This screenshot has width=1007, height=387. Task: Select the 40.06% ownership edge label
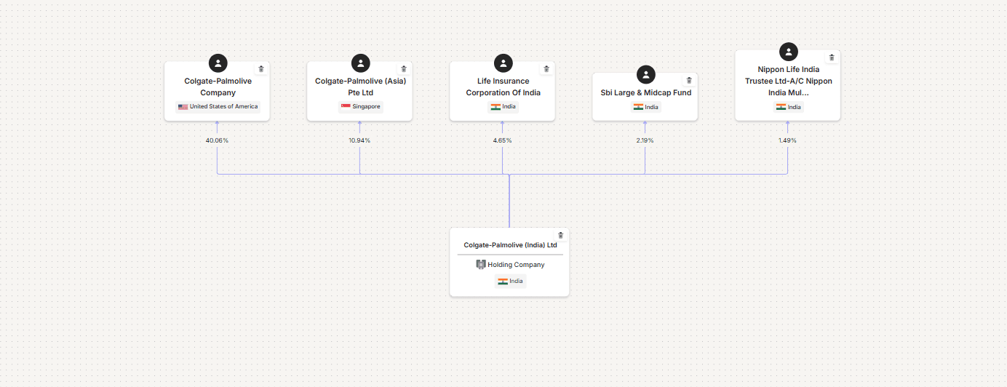[217, 140]
